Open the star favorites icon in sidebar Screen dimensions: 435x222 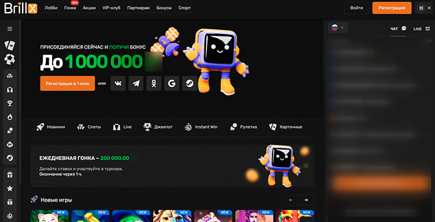(x=10, y=188)
